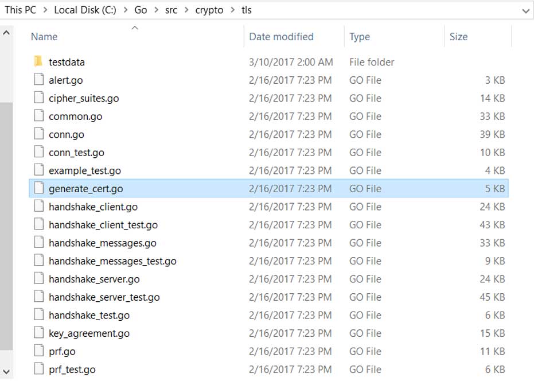534x381 pixels.
Task: Expand chevron after Go in breadcrumb
Action: 157,10
